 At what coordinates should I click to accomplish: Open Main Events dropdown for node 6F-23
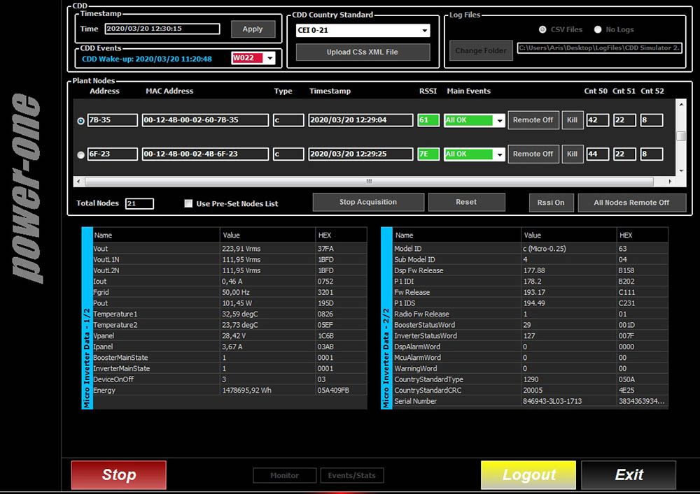click(x=500, y=154)
